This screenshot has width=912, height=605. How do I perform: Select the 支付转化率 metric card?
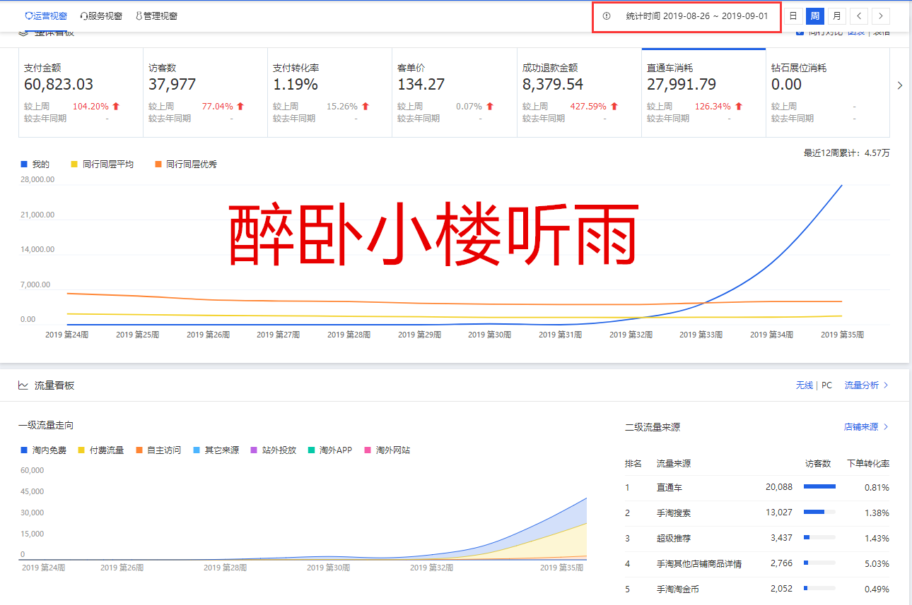click(329, 92)
